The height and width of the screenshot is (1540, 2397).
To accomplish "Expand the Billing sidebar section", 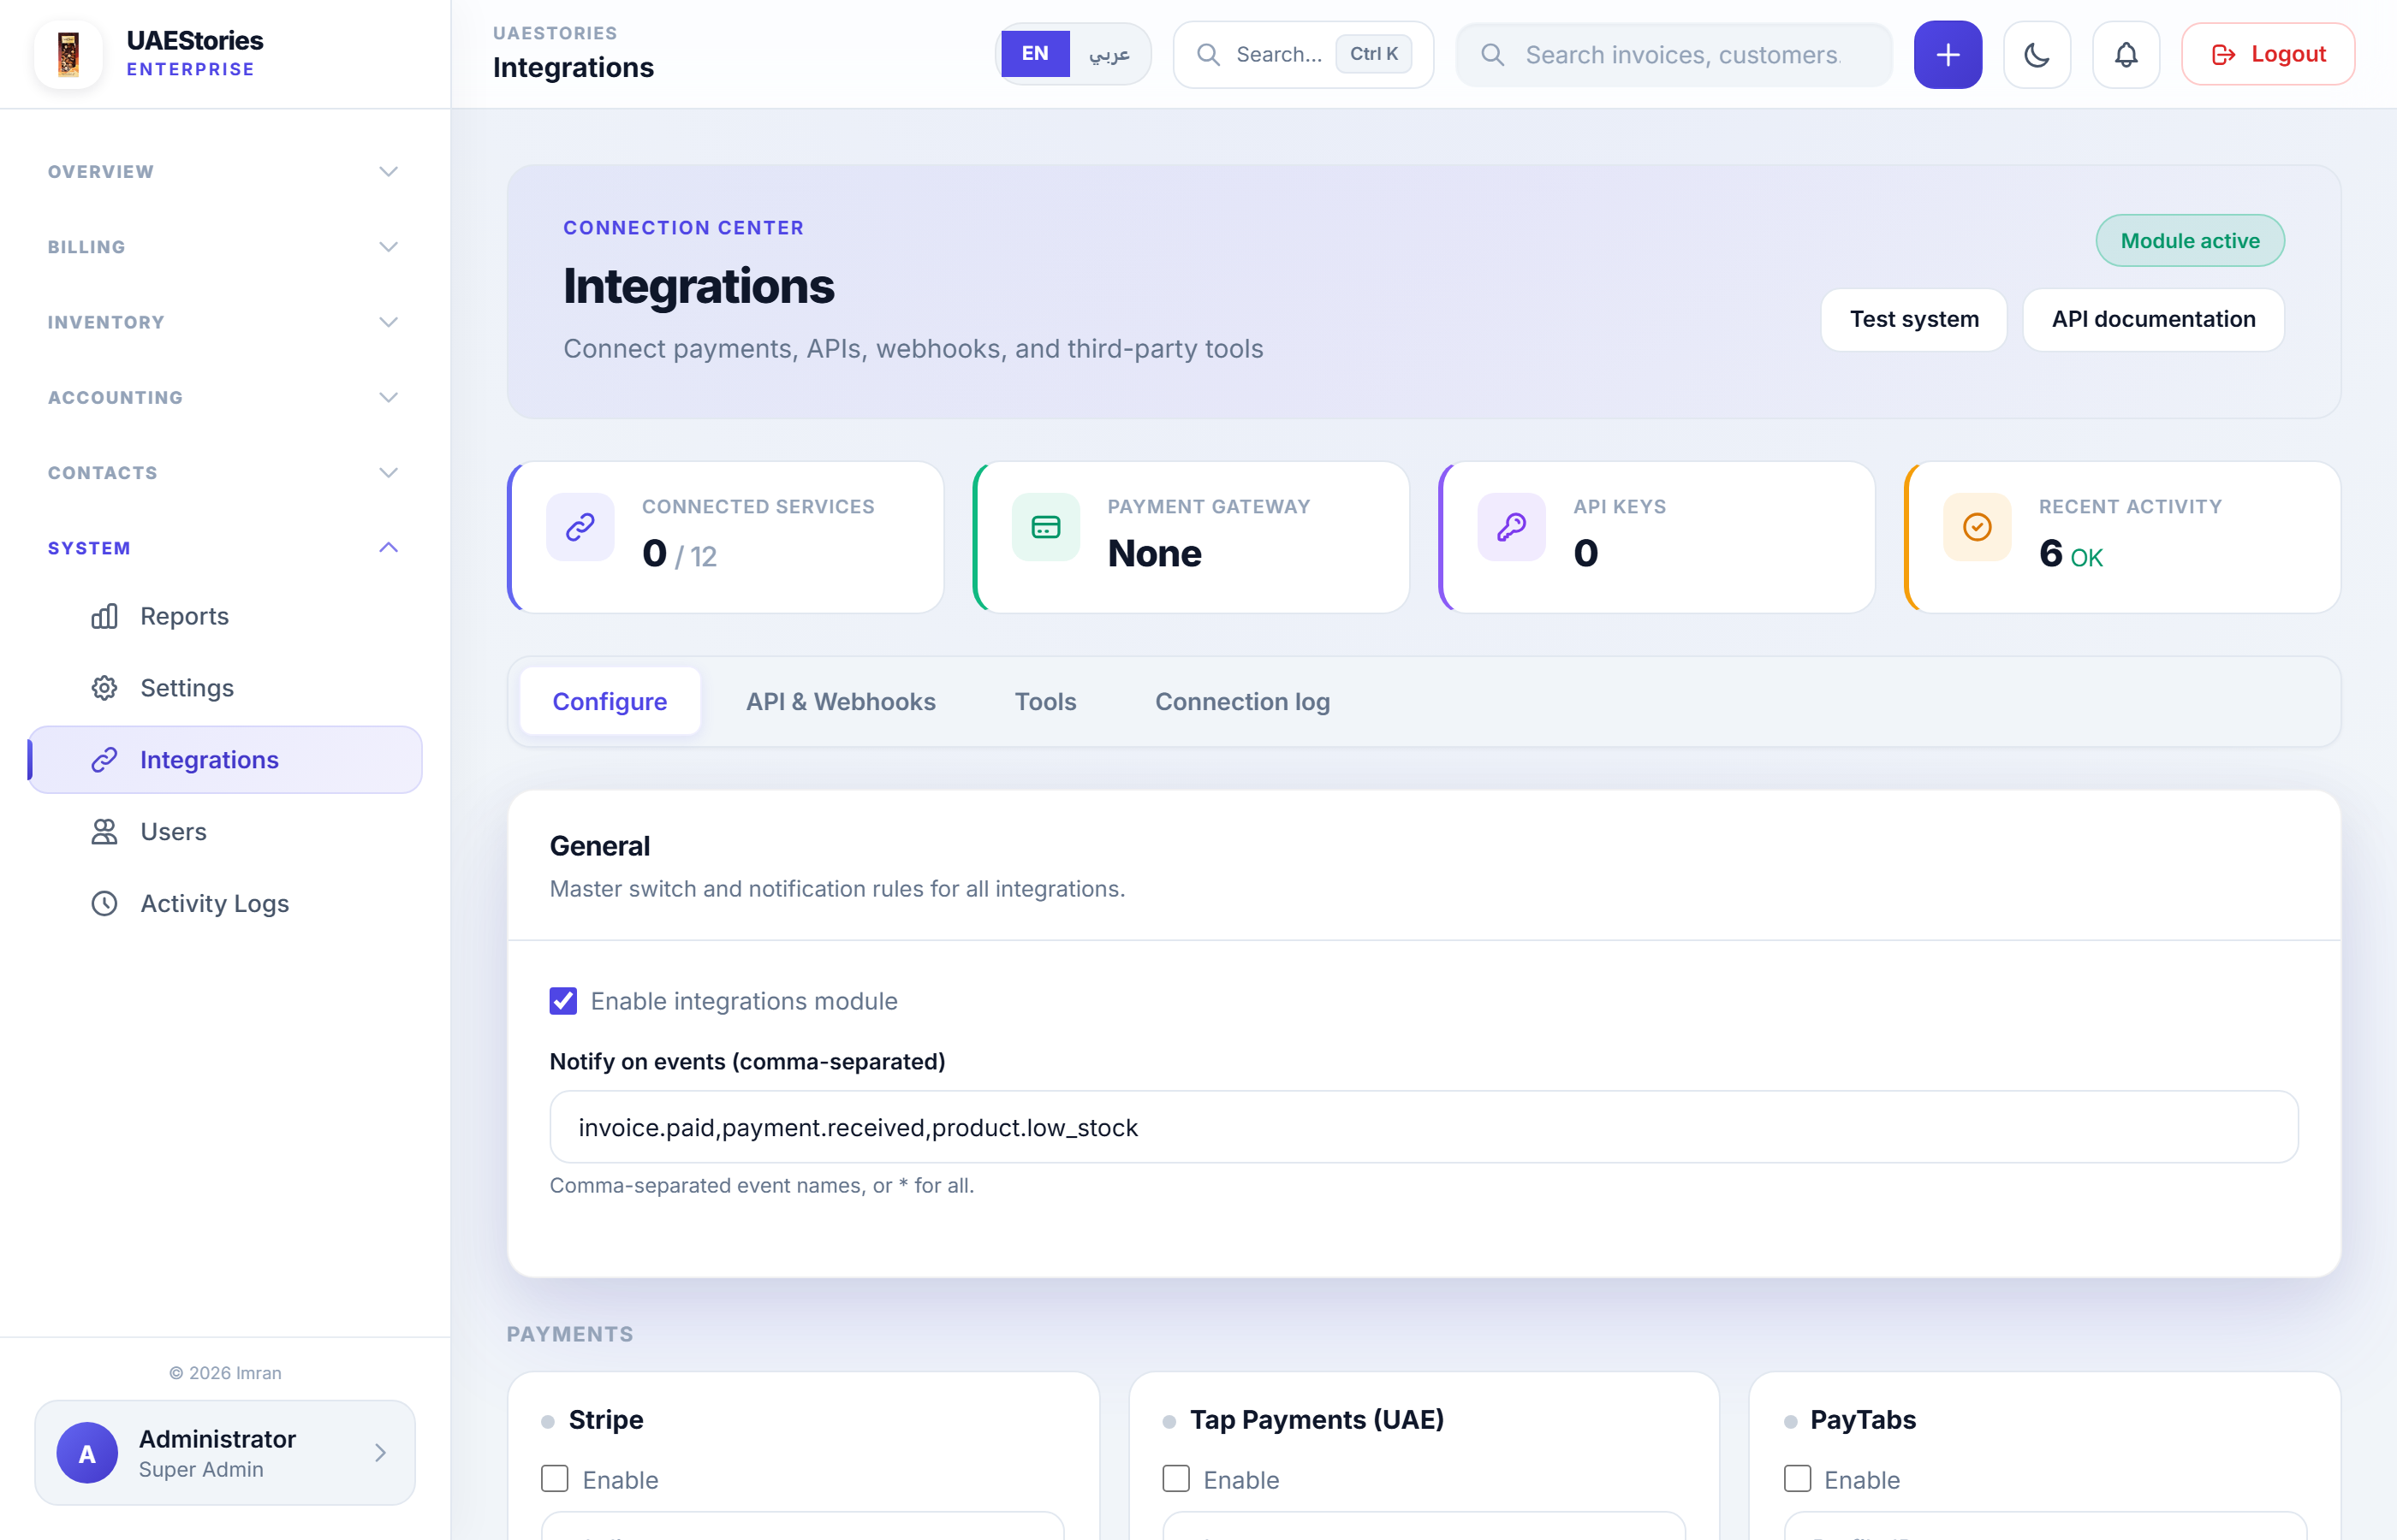I will coord(224,247).
